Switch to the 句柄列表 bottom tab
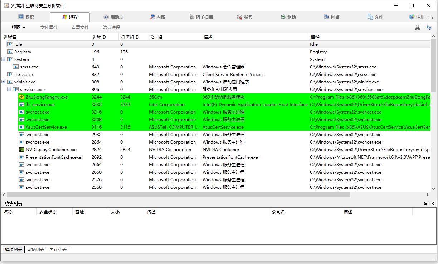Screen dimensions: 438x264 [x=36, y=250]
